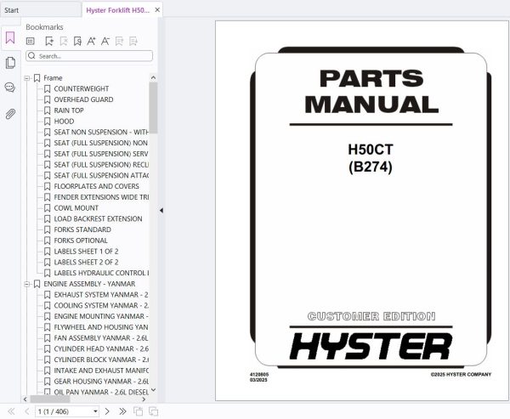
Task: Decrease bookmark font size icon
Action: [105, 41]
